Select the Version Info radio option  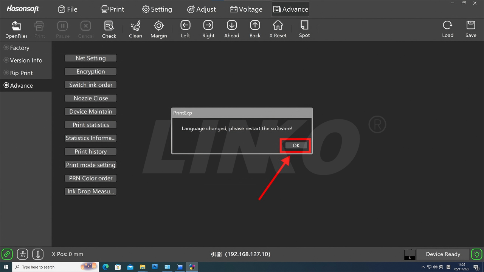click(6, 60)
